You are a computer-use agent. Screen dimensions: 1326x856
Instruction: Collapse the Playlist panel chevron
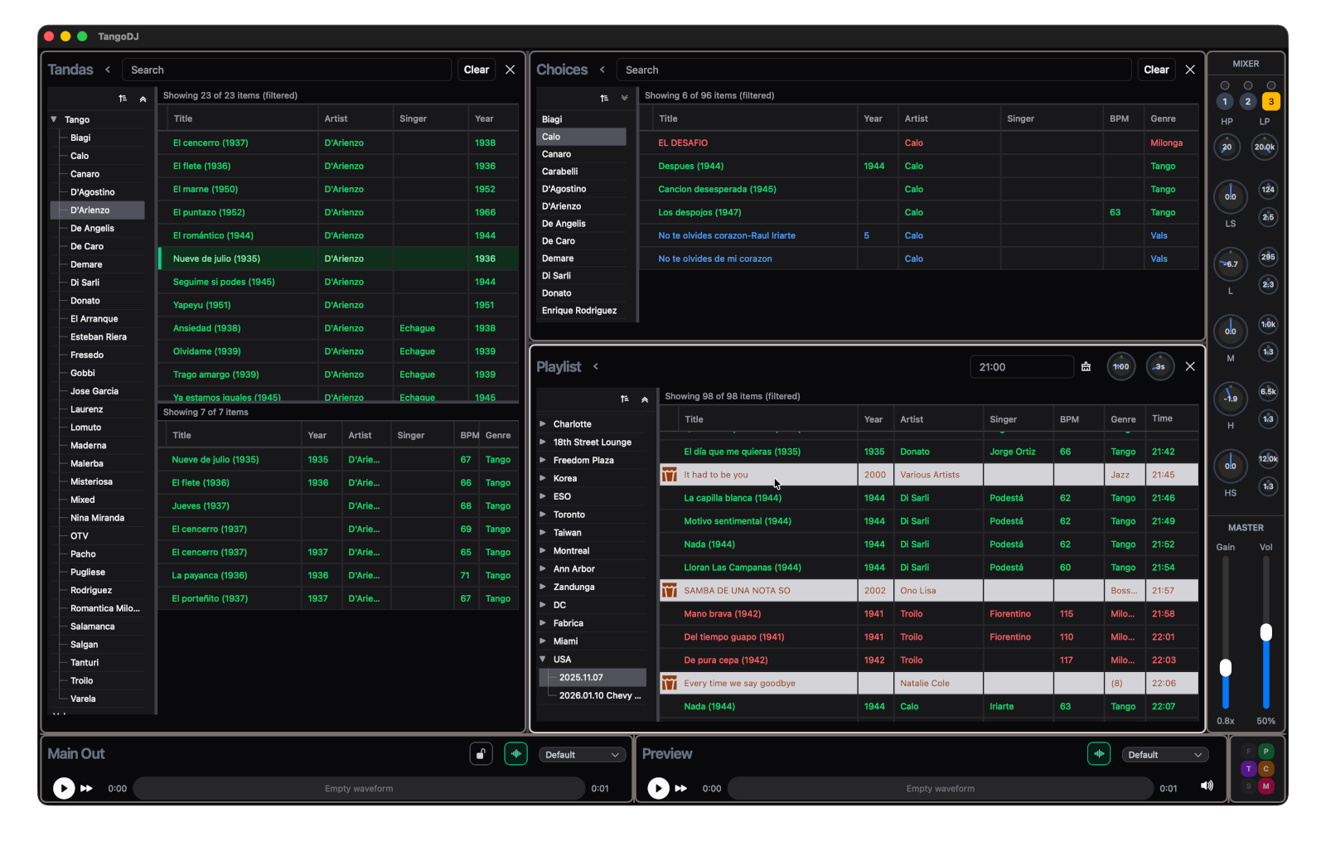click(595, 366)
